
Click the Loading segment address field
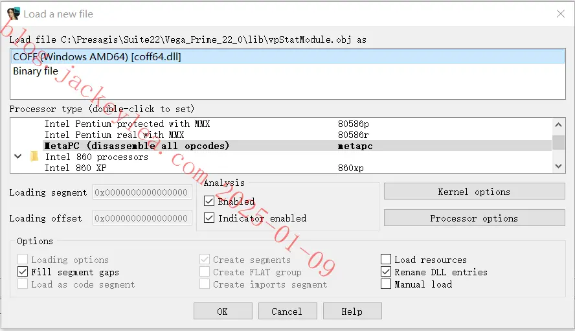[142, 192]
